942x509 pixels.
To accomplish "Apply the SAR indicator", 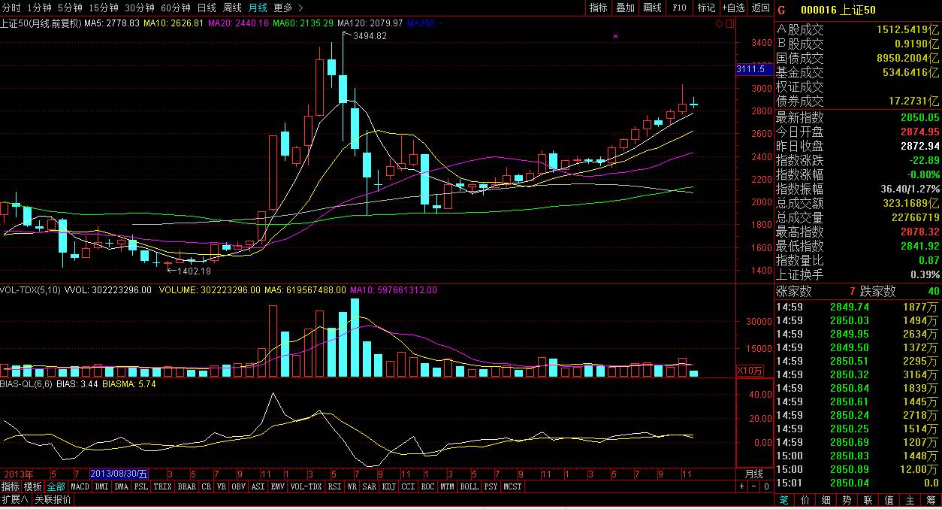I will pyautogui.click(x=369, y=486).
